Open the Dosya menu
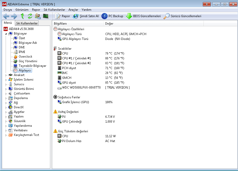This screenshot has height=171, width=238. tap(8, 10)
